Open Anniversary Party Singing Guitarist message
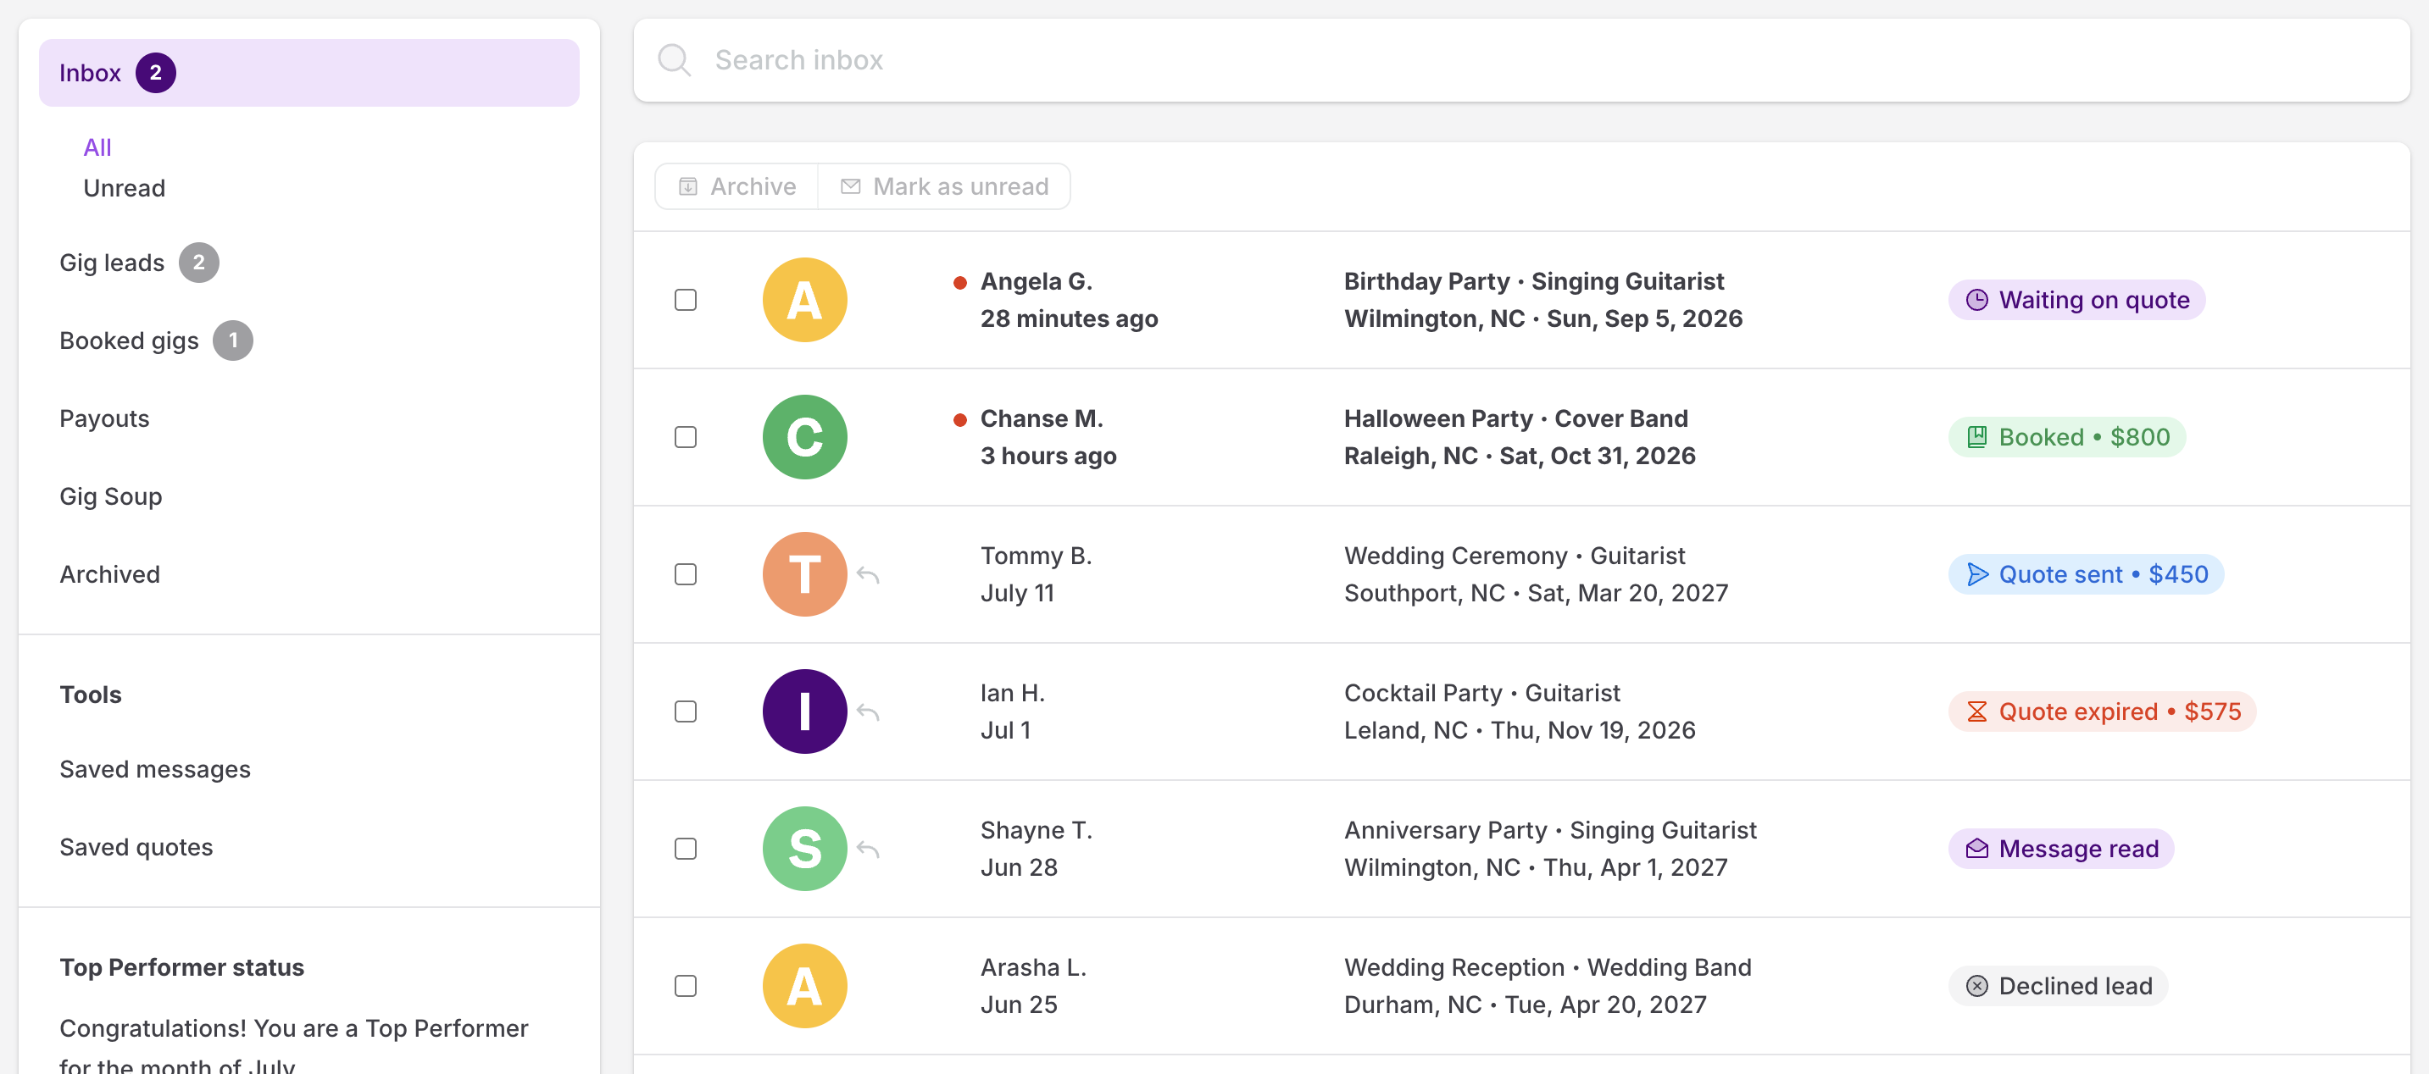The image size is (2429, 1074). point(1550,849)
